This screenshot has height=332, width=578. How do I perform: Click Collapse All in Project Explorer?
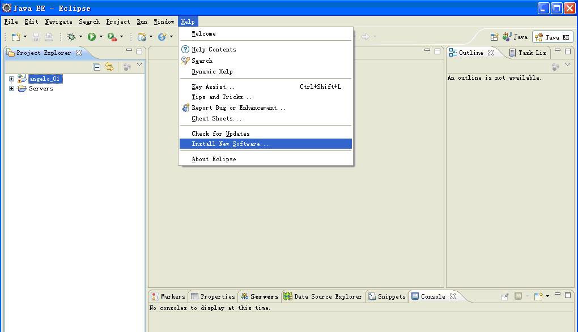(x=96, y=67)
